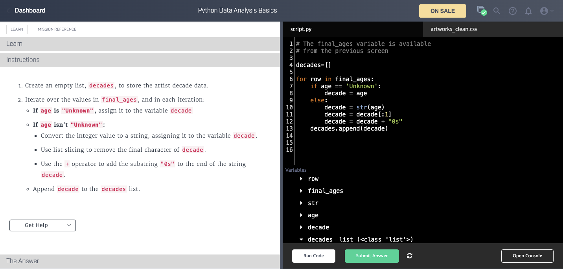Expand the decade variable

click(x=301, y=227)
